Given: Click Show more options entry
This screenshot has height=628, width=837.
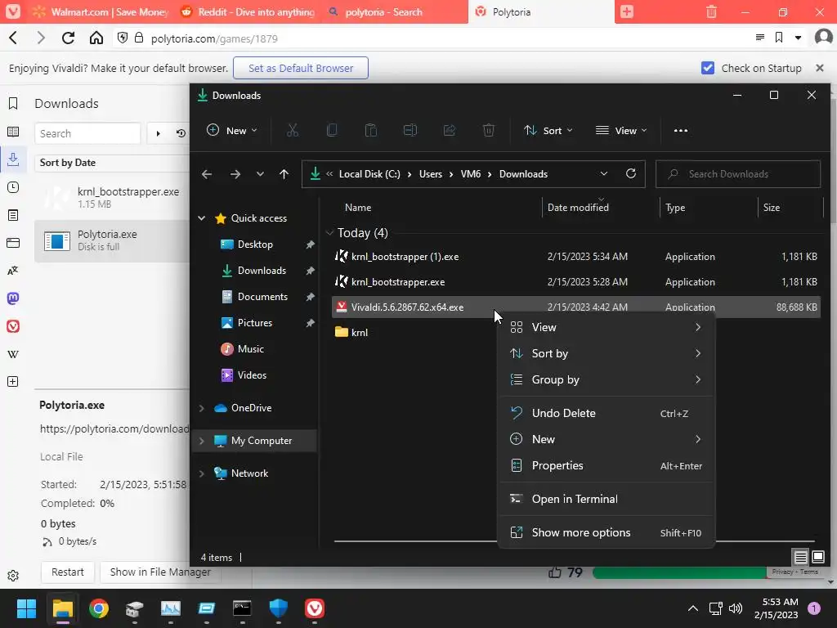Looking at the screenshot, I should click(606, 532).
